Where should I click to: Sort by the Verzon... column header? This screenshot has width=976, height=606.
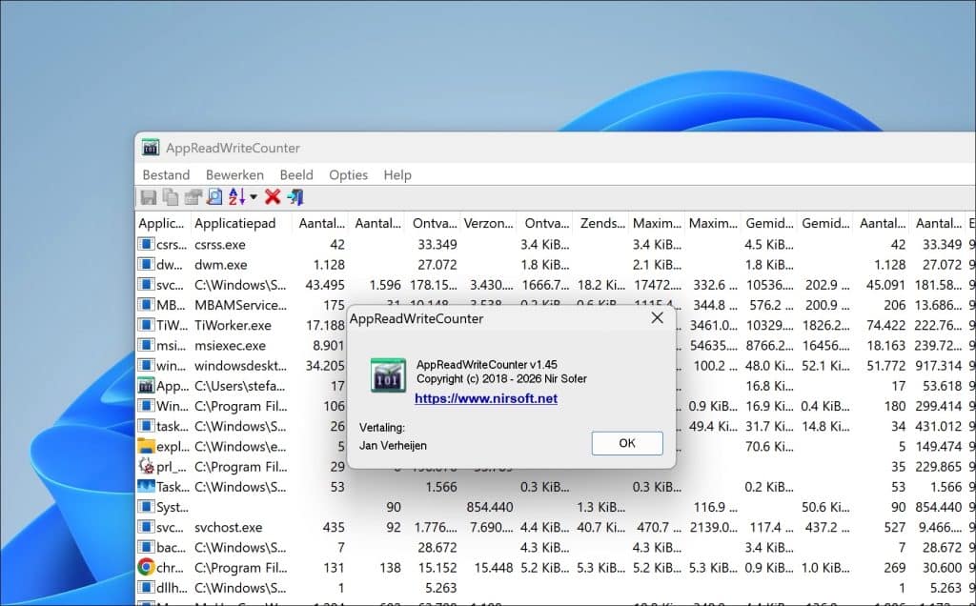point(489,223)
